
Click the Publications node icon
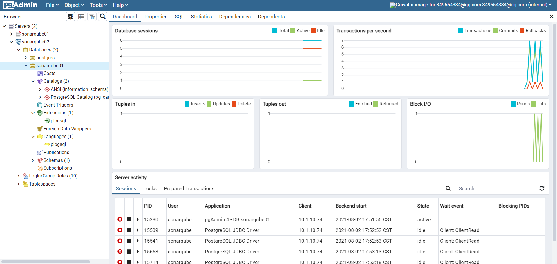coord(40,153)
